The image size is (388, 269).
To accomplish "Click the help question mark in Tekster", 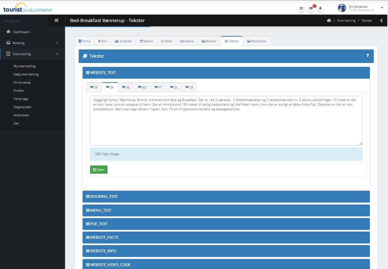I will pyautogui.click(x=367, y=56).
